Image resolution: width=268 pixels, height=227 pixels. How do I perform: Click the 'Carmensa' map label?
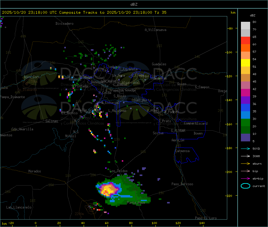(x=182, y=151)
